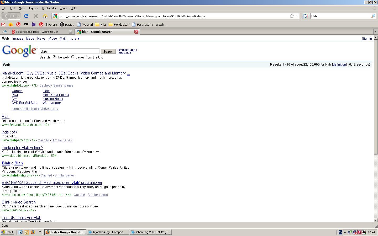378x236 pixels.
Task: Open the back/forward history dropdown arrow
Action: 19,16
